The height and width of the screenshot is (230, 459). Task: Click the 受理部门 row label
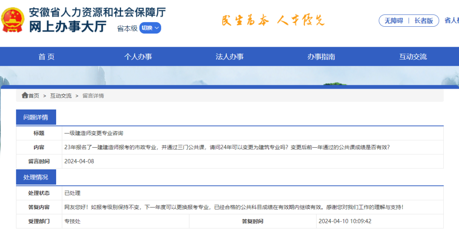(x=39, y=222)
